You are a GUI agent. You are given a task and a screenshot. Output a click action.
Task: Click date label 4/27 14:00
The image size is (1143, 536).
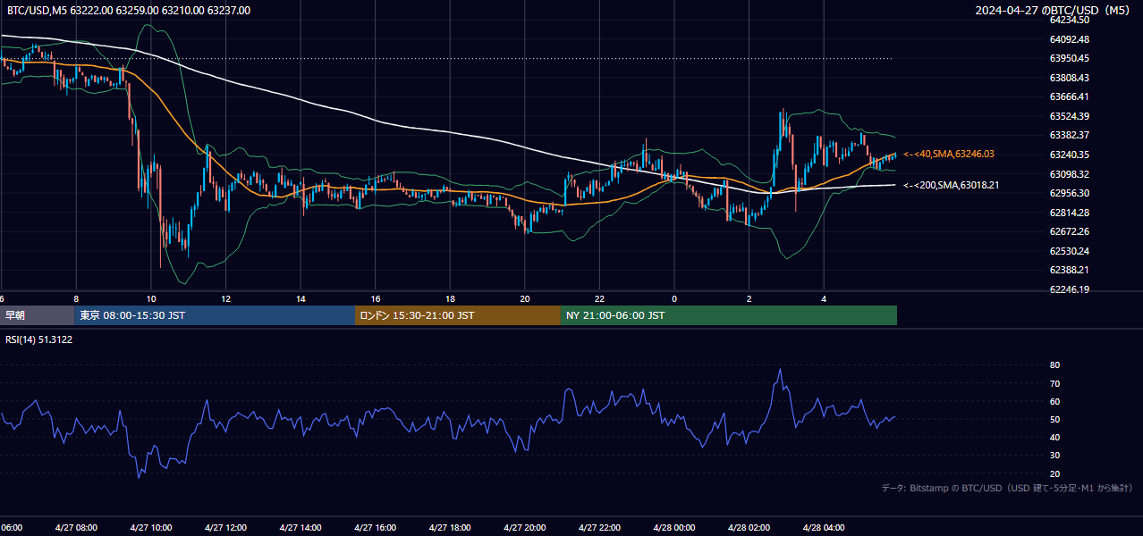(x=301, y=527)
